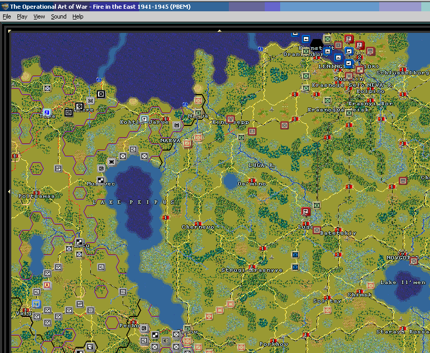Open the View menu
The image size is (430, 353).
pyautogui.click(x=39, y=17)
